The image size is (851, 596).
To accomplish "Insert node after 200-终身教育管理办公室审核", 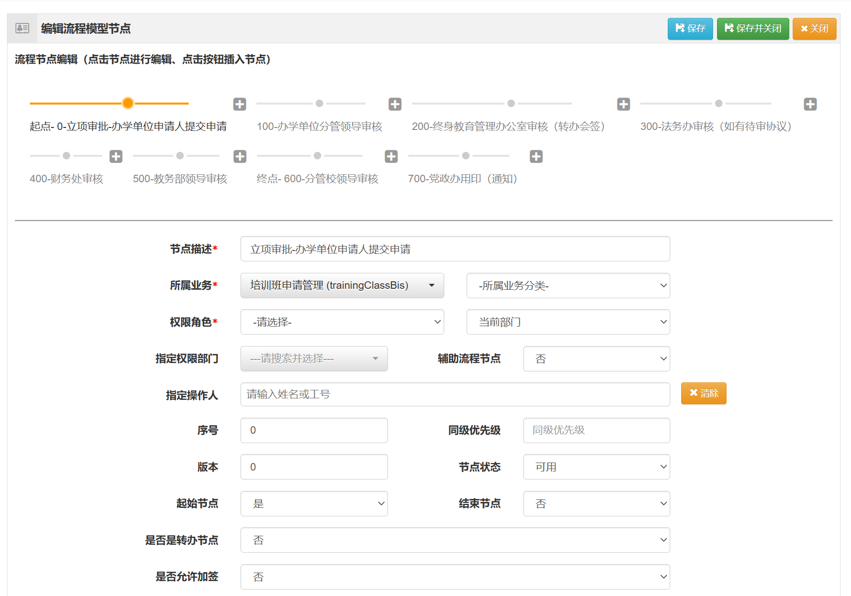I will (623, 104).
